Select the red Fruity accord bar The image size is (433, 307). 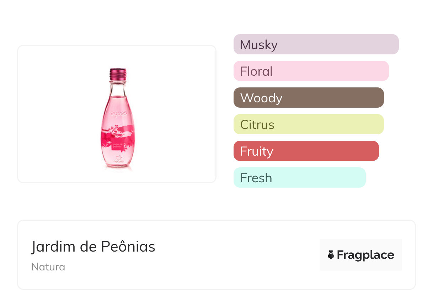(x=306, y=151)
